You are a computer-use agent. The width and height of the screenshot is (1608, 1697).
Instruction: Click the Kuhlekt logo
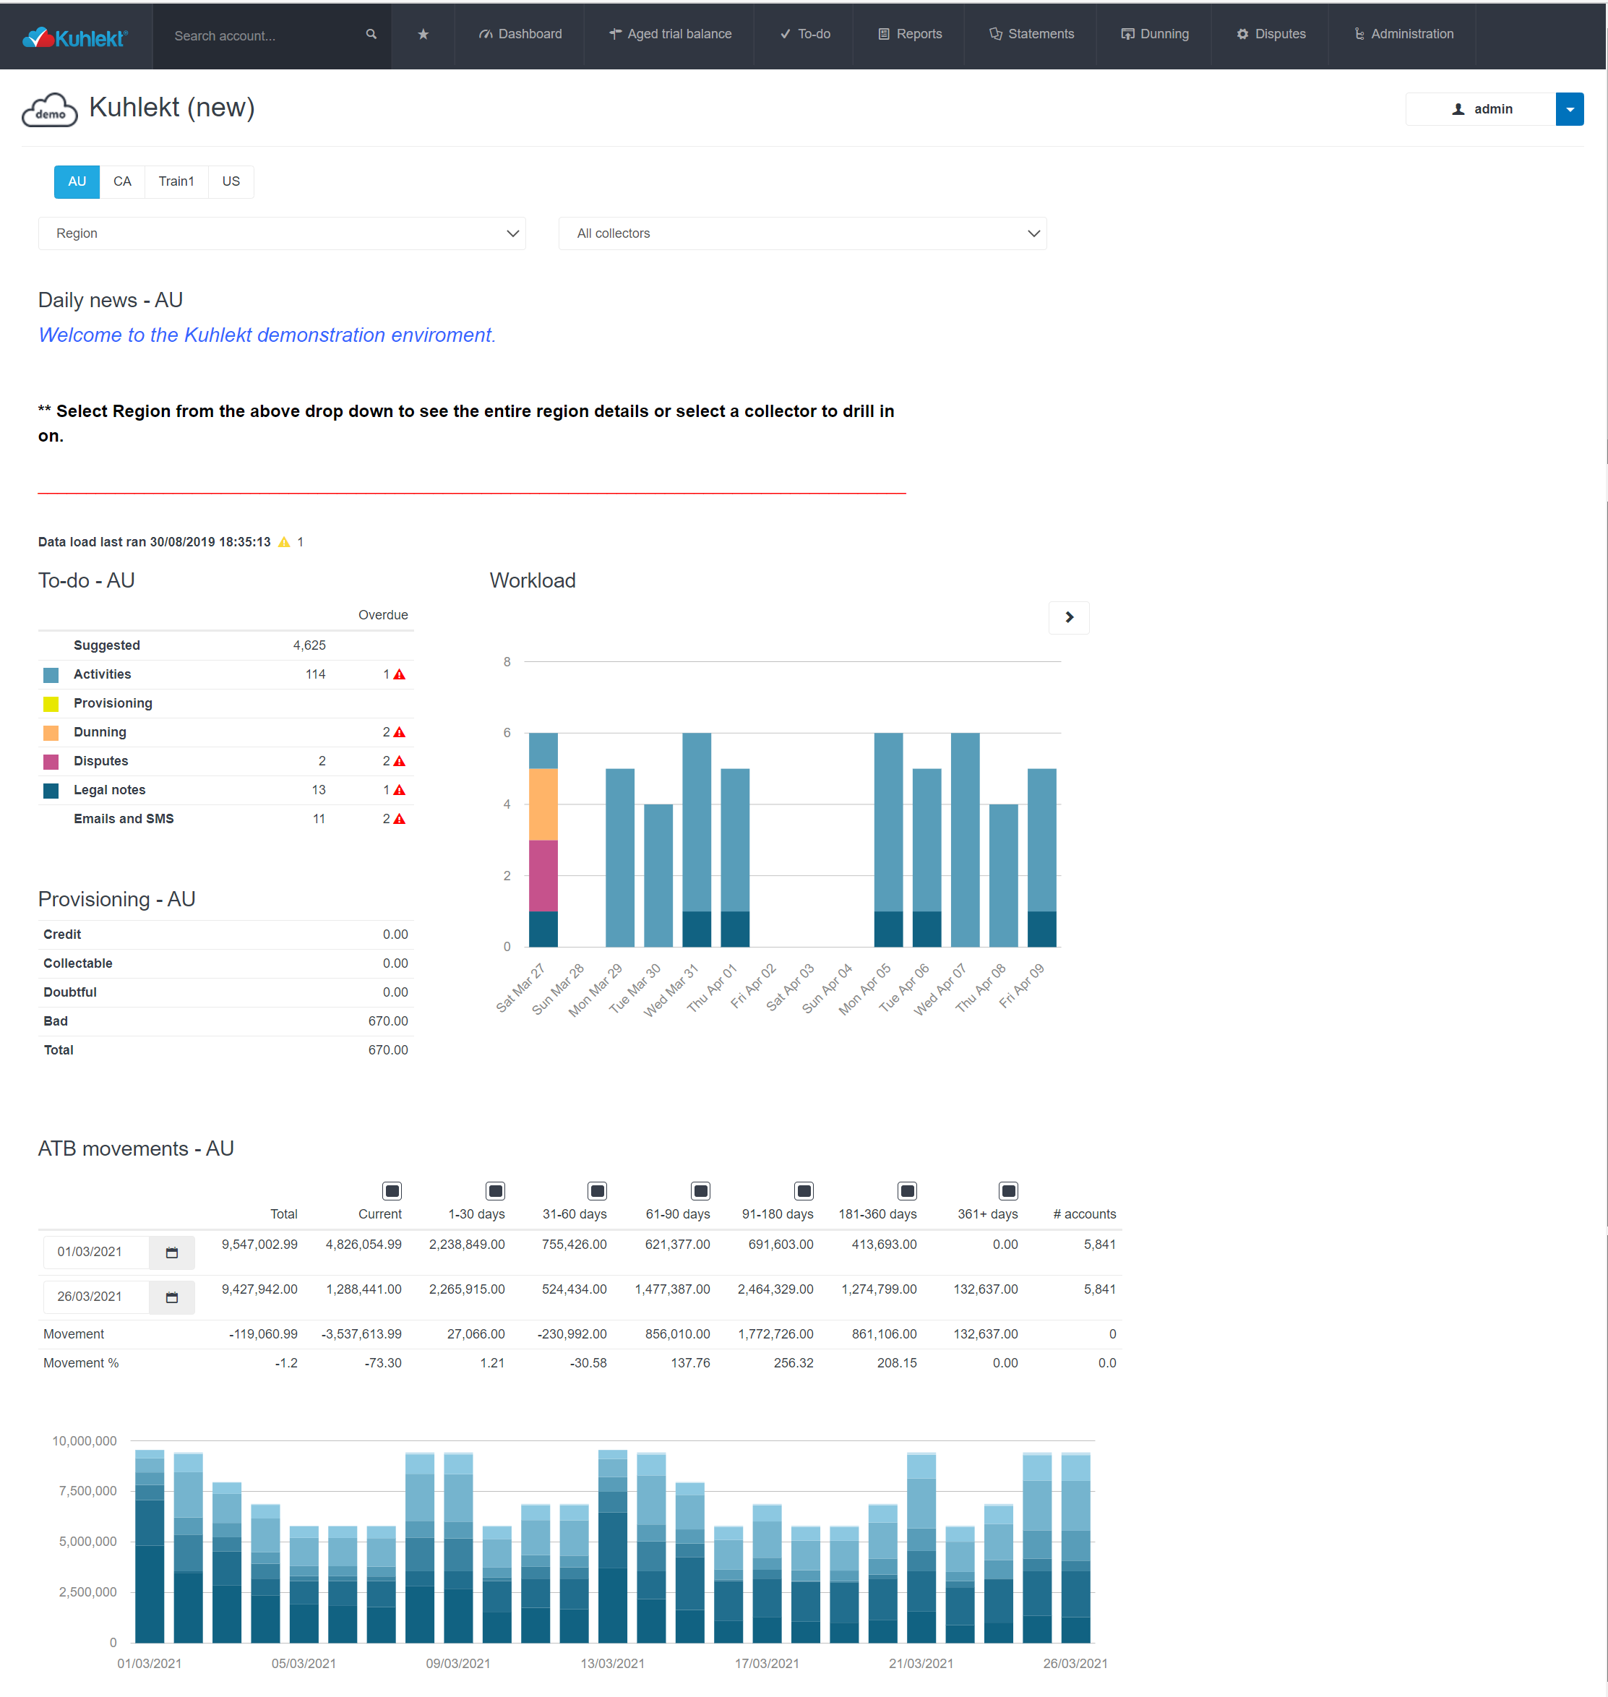point(75,36)
